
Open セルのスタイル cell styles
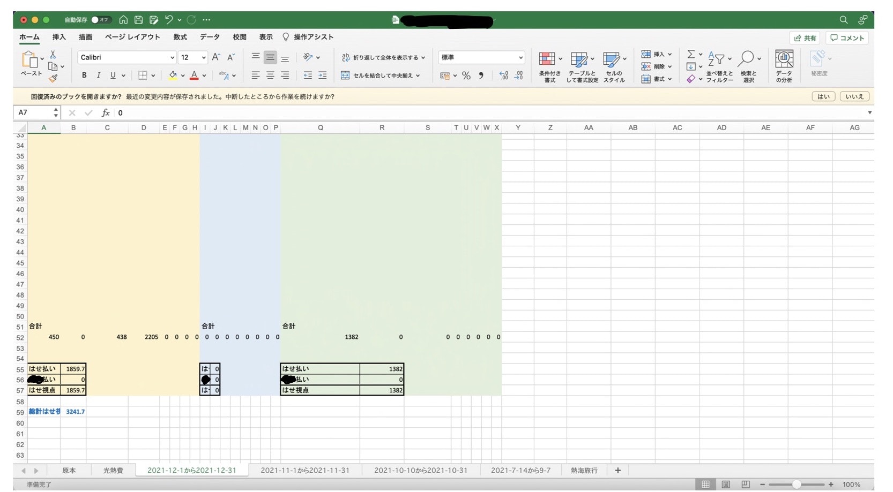click(x=614, y=67)
